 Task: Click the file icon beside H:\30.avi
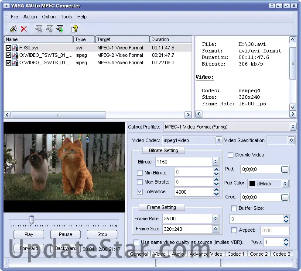15,48
